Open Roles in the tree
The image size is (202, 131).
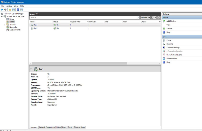pyautogui.click(x=11, y=19)
